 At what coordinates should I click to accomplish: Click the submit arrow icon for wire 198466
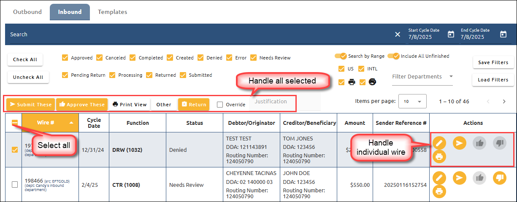point(459,178)
